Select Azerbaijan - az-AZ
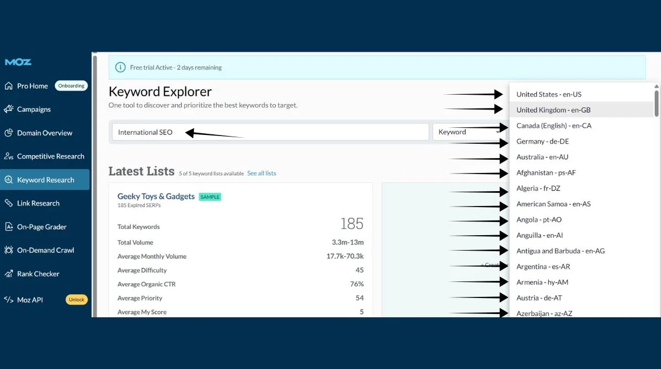This screenshot has height=369, width=661. [x=582, y=312]
